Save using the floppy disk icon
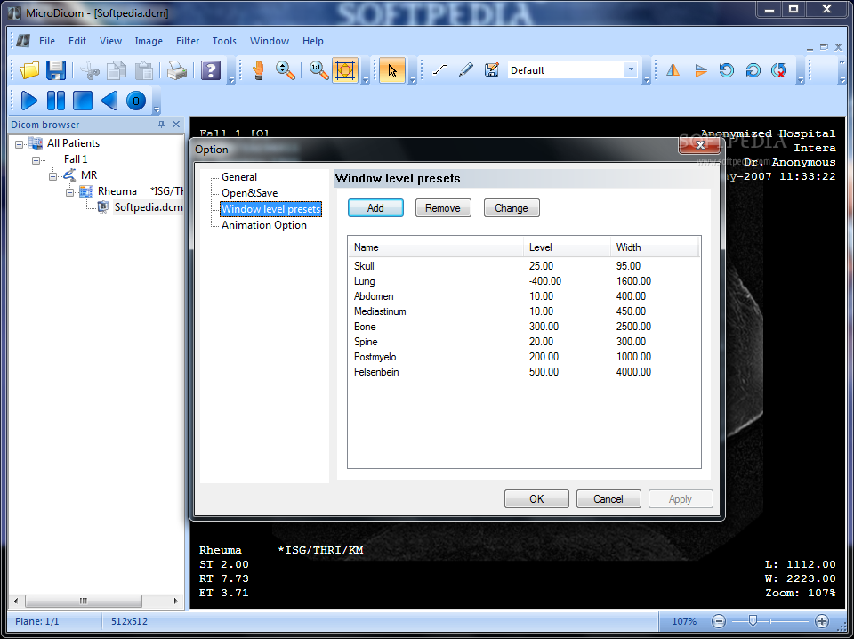 point(55,70)
